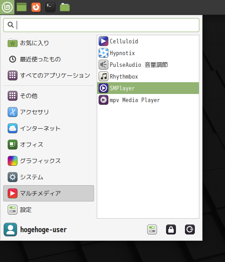Click the scissors icon for アクセサリ
Image resolution: width=225 pixels, height=262 pixels.
pyautogui.click(x=13, y=112)
